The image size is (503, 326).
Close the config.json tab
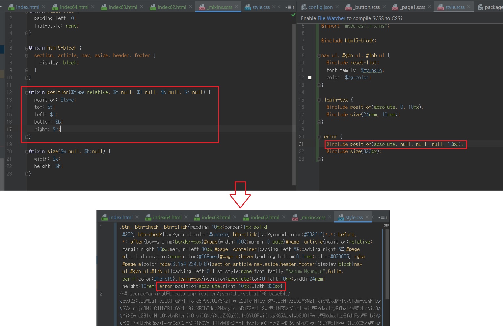point(337,7)
